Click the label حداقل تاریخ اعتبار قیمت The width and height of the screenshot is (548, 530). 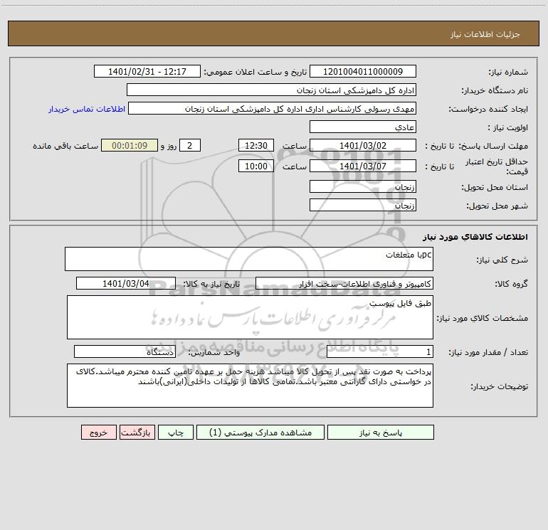point(497,166)
